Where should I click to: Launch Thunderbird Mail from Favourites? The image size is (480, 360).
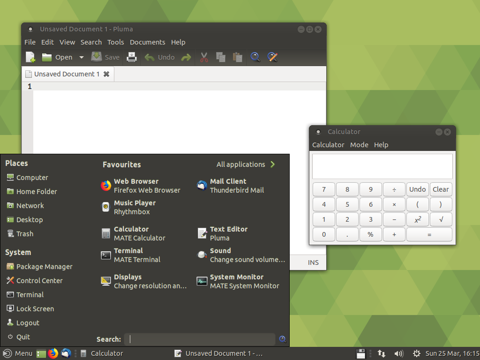231,186
